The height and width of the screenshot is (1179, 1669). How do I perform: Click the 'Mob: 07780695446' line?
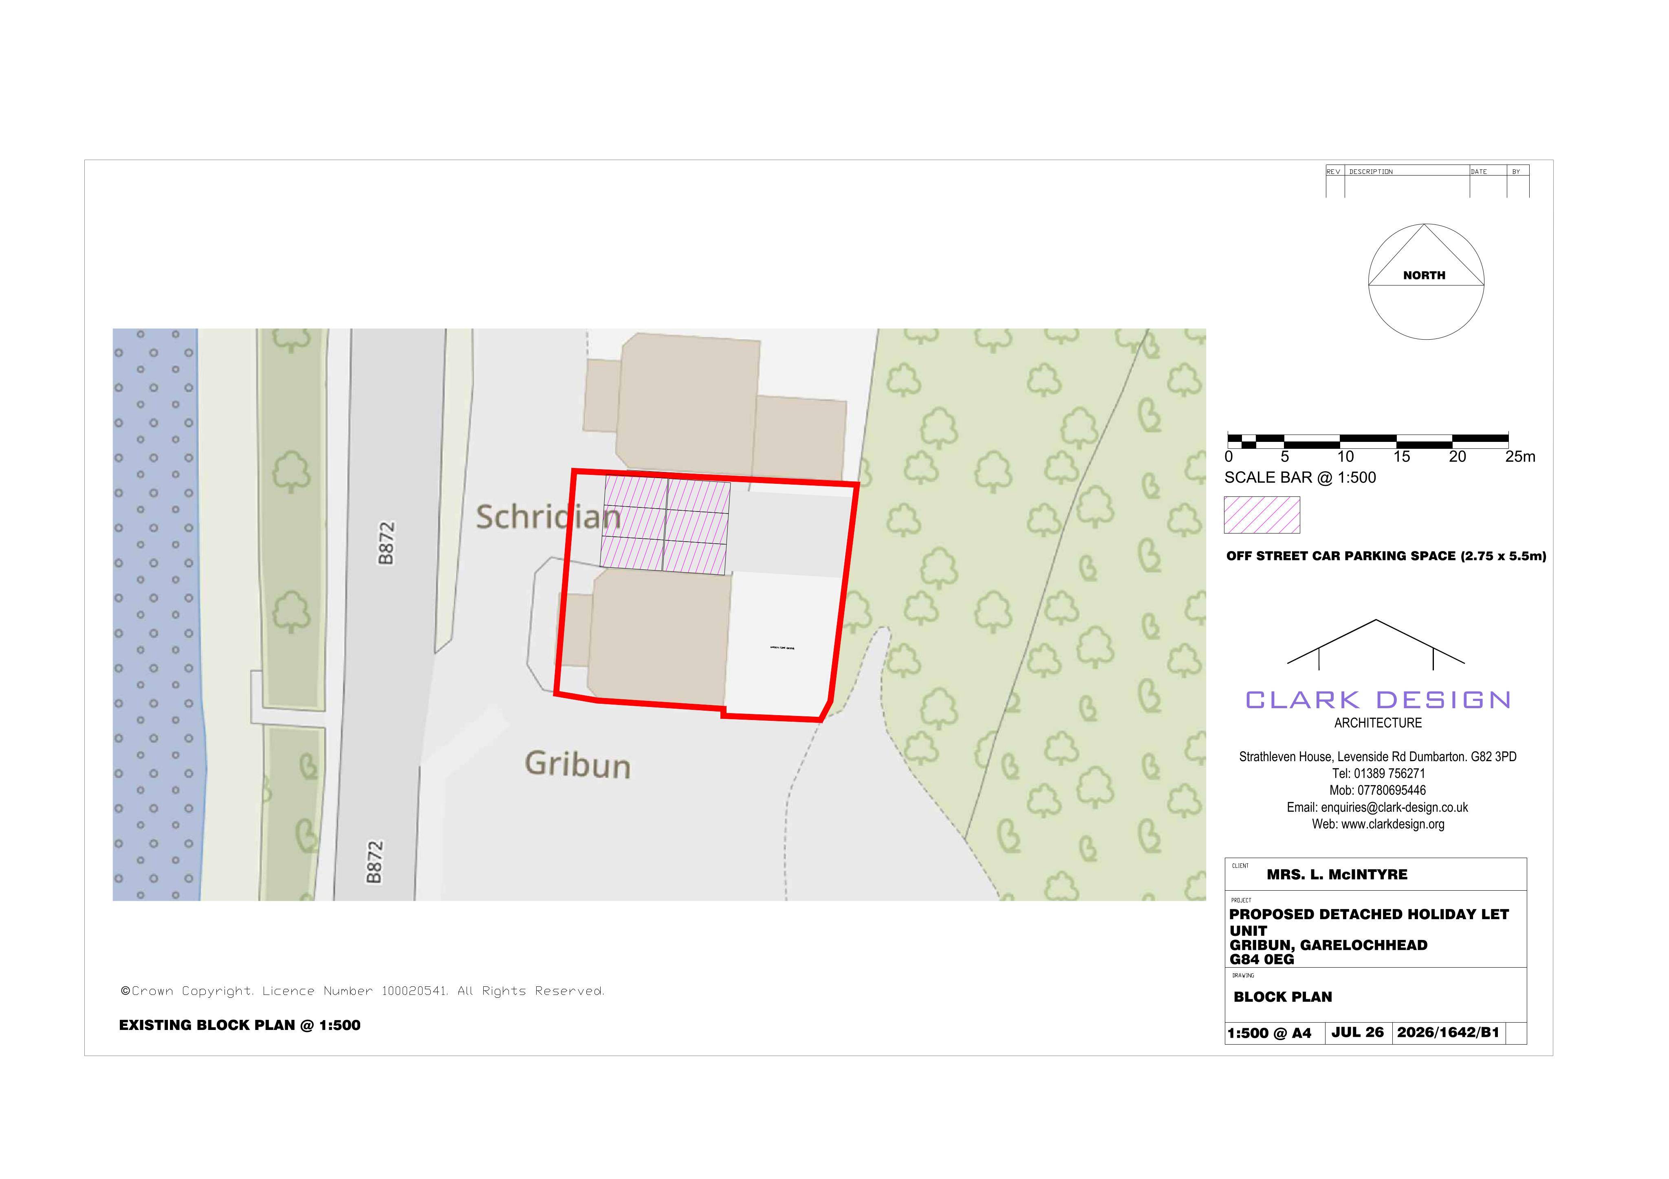coord(1378,791)
